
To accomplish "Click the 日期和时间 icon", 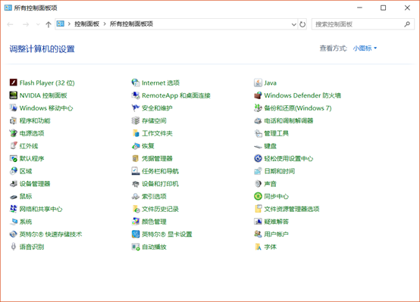I will point(258,171).
